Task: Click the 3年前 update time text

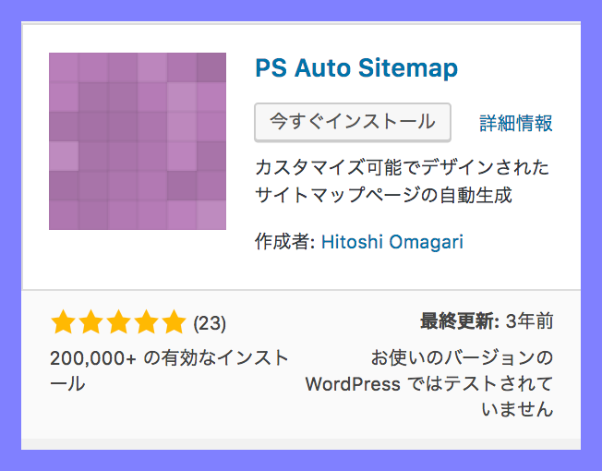Action: point(529,320)
